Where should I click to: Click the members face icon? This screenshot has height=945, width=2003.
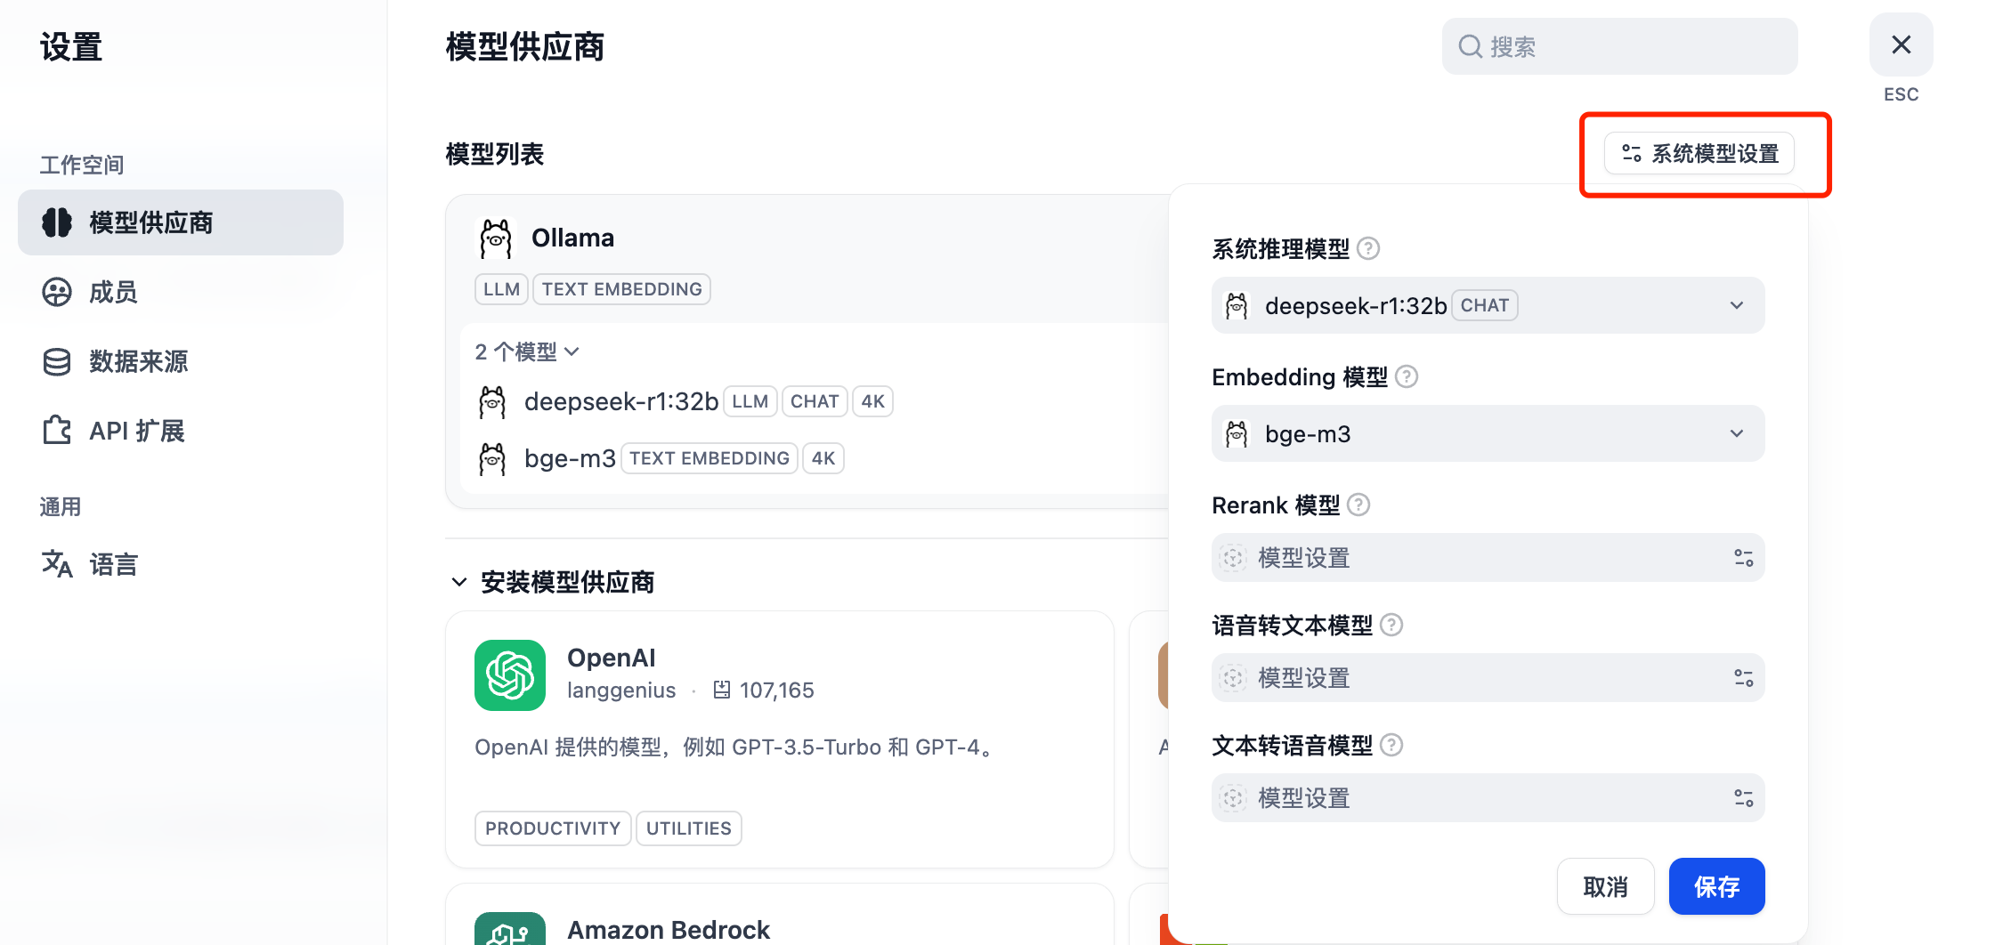pyautogui.click(x=57, y=292)
